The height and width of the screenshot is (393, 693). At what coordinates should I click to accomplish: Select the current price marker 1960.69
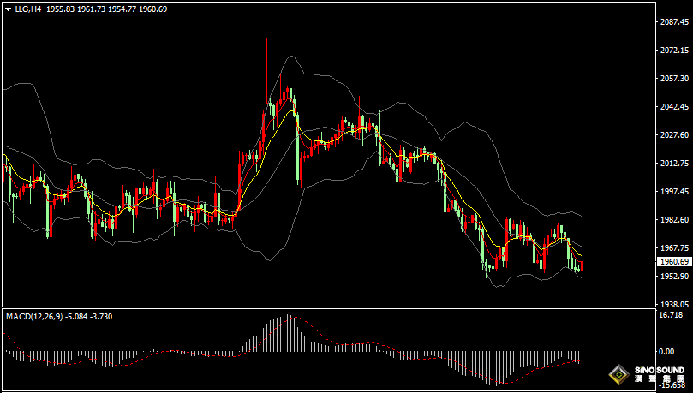point(673,262)
